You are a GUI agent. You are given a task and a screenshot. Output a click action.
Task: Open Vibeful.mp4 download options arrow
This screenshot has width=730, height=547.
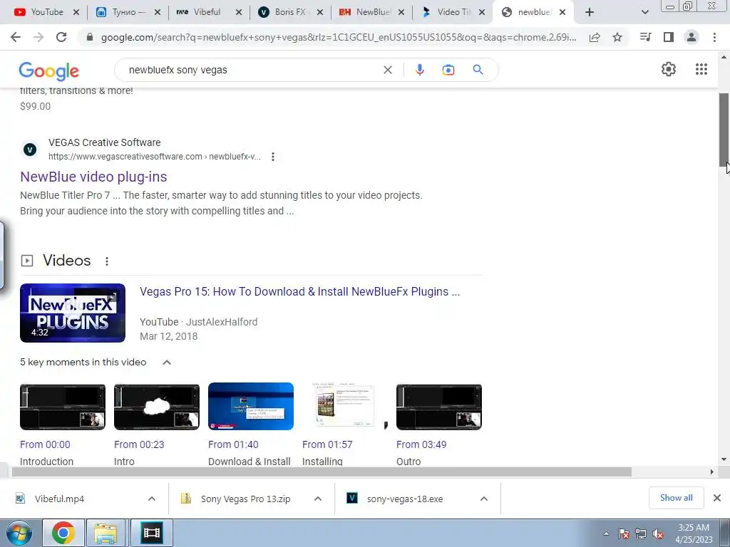[152, 499]
